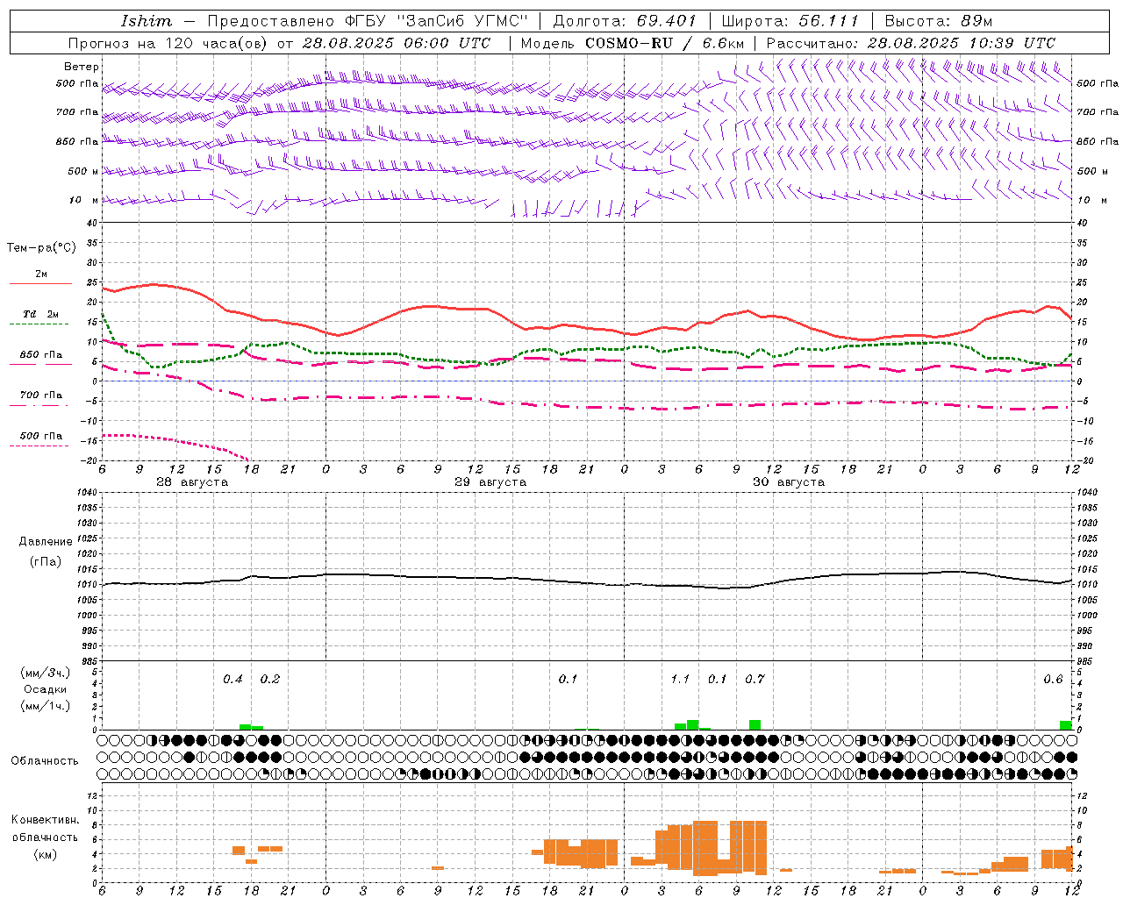
Task: Click the "Тем-ра(°C)" temperature panel label
Action: (41, 248)
